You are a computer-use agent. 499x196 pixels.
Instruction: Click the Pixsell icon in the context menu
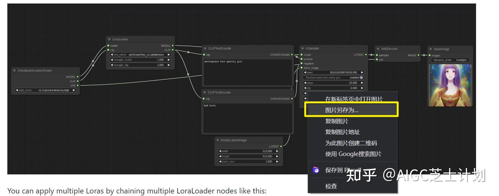pyautogui.click(x=316, y=170)
